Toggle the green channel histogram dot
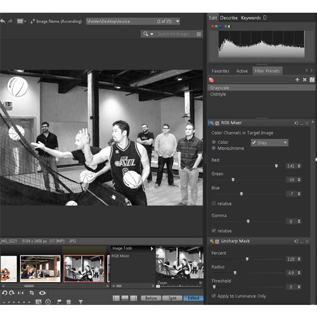The width and height of the screenshot is (317, 317). 216,27
